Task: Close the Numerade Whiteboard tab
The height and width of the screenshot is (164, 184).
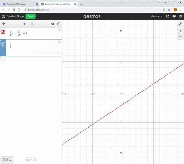Action: click(37, 4)
